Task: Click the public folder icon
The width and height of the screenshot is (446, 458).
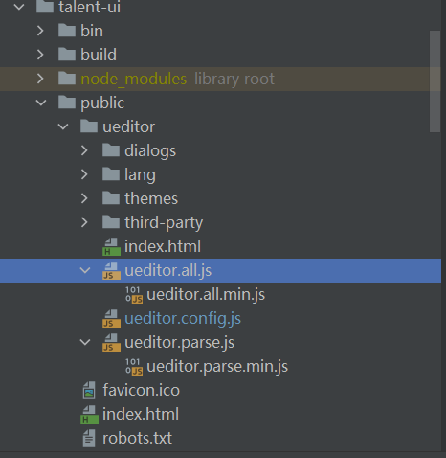Action: [67, 103]
